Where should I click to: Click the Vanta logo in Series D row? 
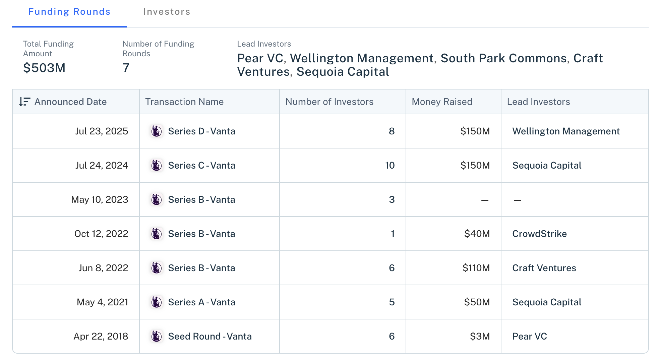point(156,131)
